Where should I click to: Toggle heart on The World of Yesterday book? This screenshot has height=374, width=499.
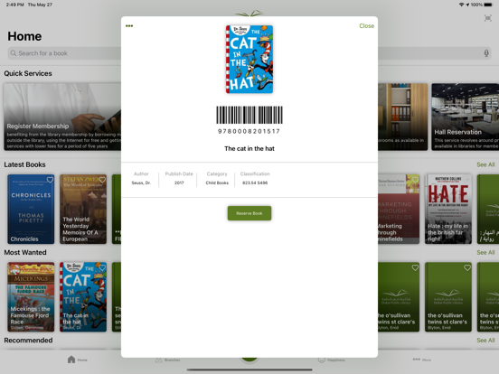(x=102, y=180)
